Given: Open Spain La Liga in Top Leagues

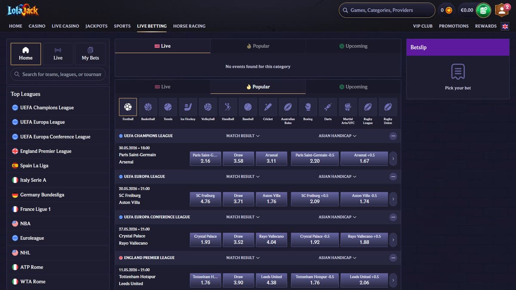Looking at the screenshot, I should (x=58, y=166).
